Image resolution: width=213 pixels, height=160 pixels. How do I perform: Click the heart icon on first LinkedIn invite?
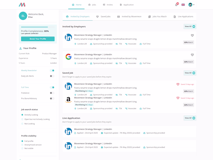192,35
